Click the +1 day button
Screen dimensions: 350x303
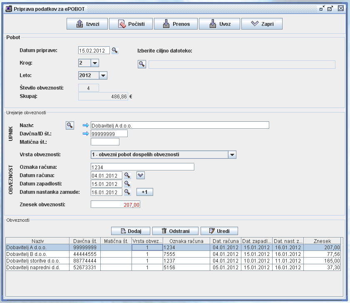pyautogui.click(x=145, y=192)
